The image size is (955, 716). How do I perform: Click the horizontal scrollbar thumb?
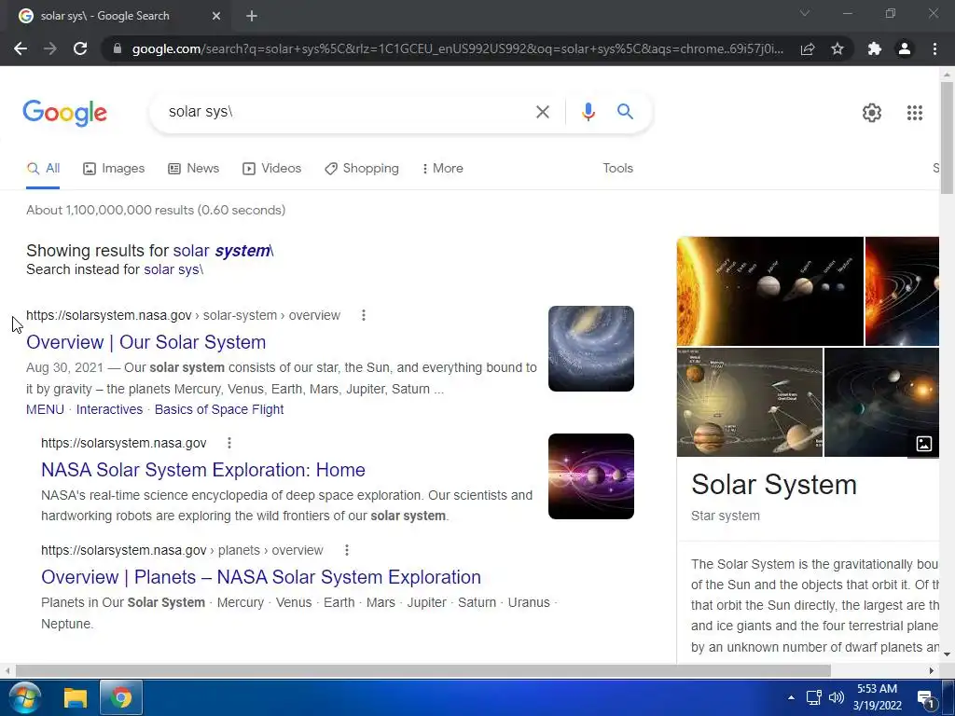tap(422, 671)
